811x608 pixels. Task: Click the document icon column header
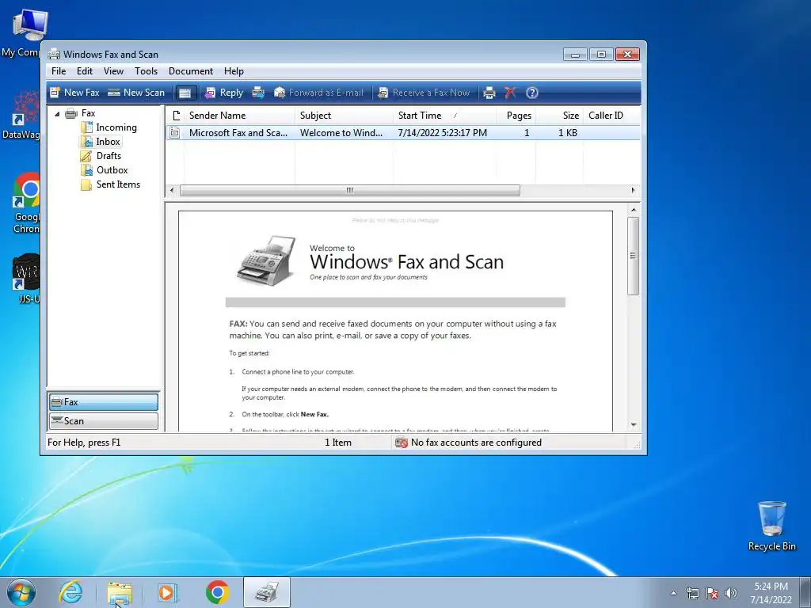[176, 116]
